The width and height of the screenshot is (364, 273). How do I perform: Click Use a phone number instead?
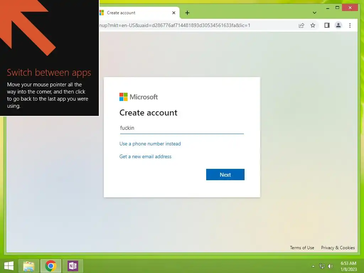coord(150,144)
